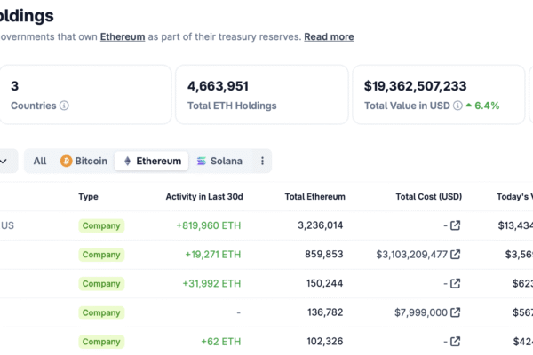The height and width of the screenshot is (355, 533).
Task: Open external link beside $7,999,000 cost
Action: [x=456, y=312]
